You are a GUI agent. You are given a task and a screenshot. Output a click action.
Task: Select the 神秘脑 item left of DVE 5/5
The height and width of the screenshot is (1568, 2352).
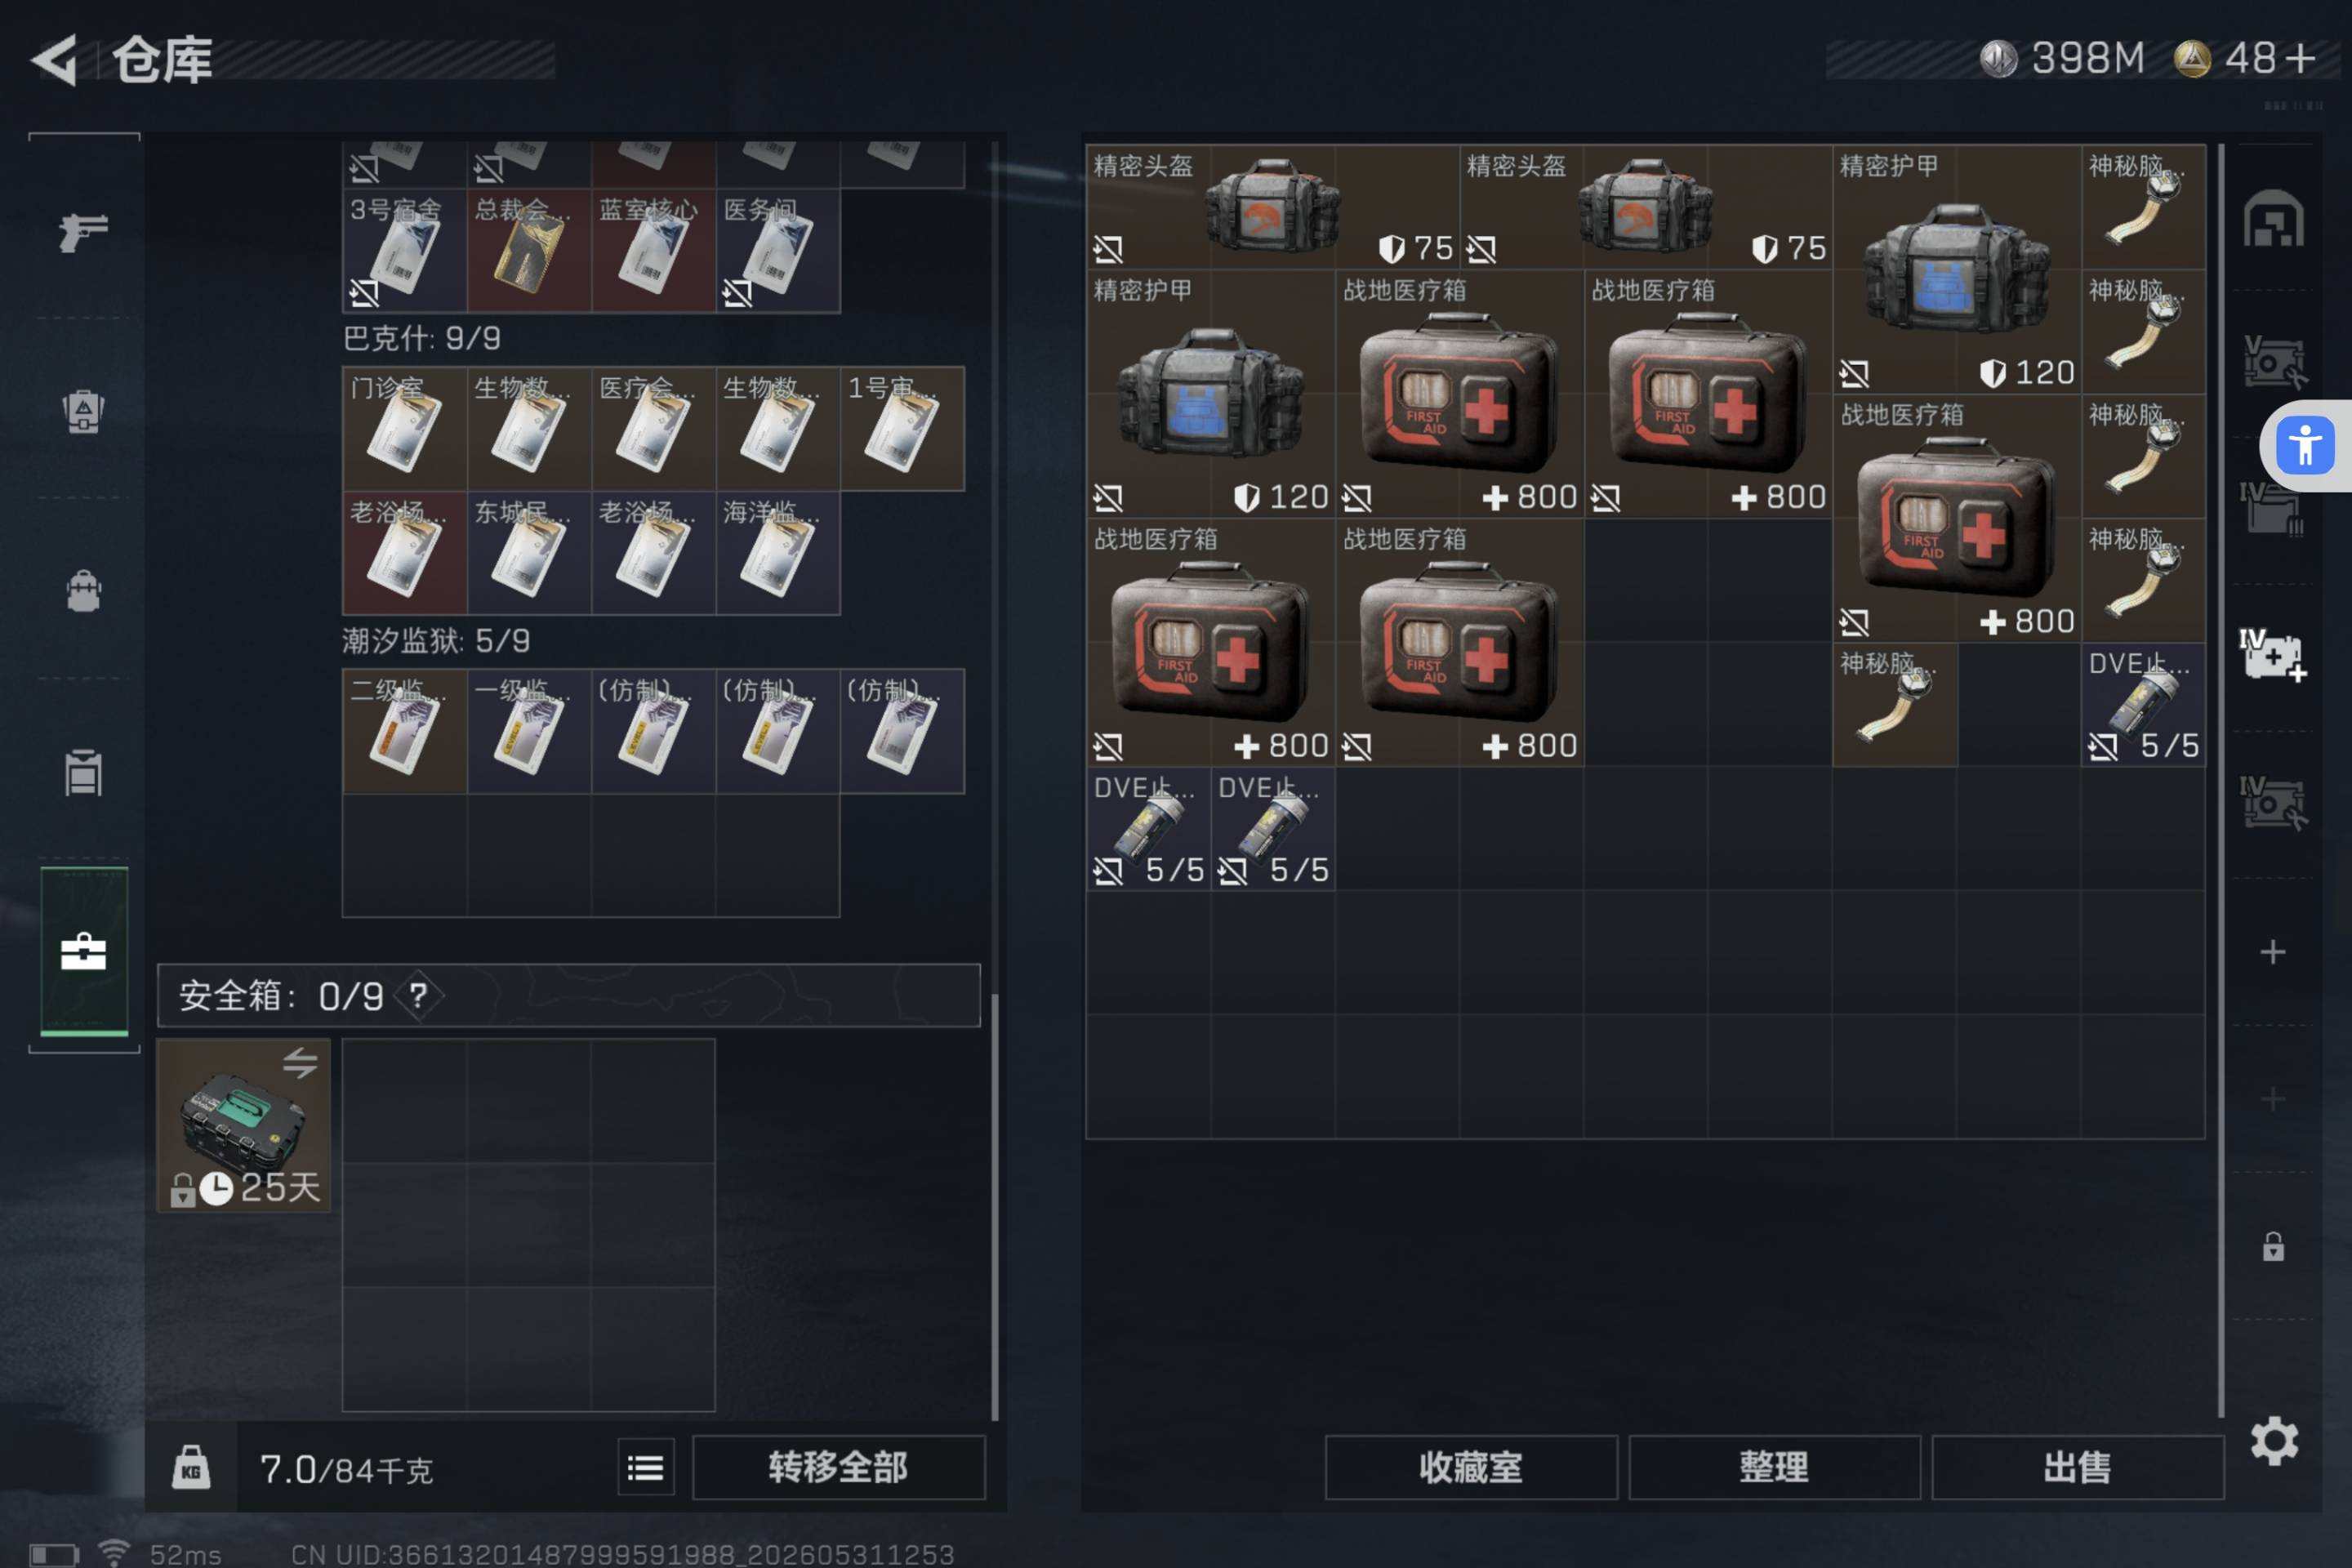tap(1895, 705)
